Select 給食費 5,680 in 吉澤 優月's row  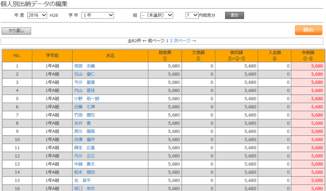coord(165,139)
